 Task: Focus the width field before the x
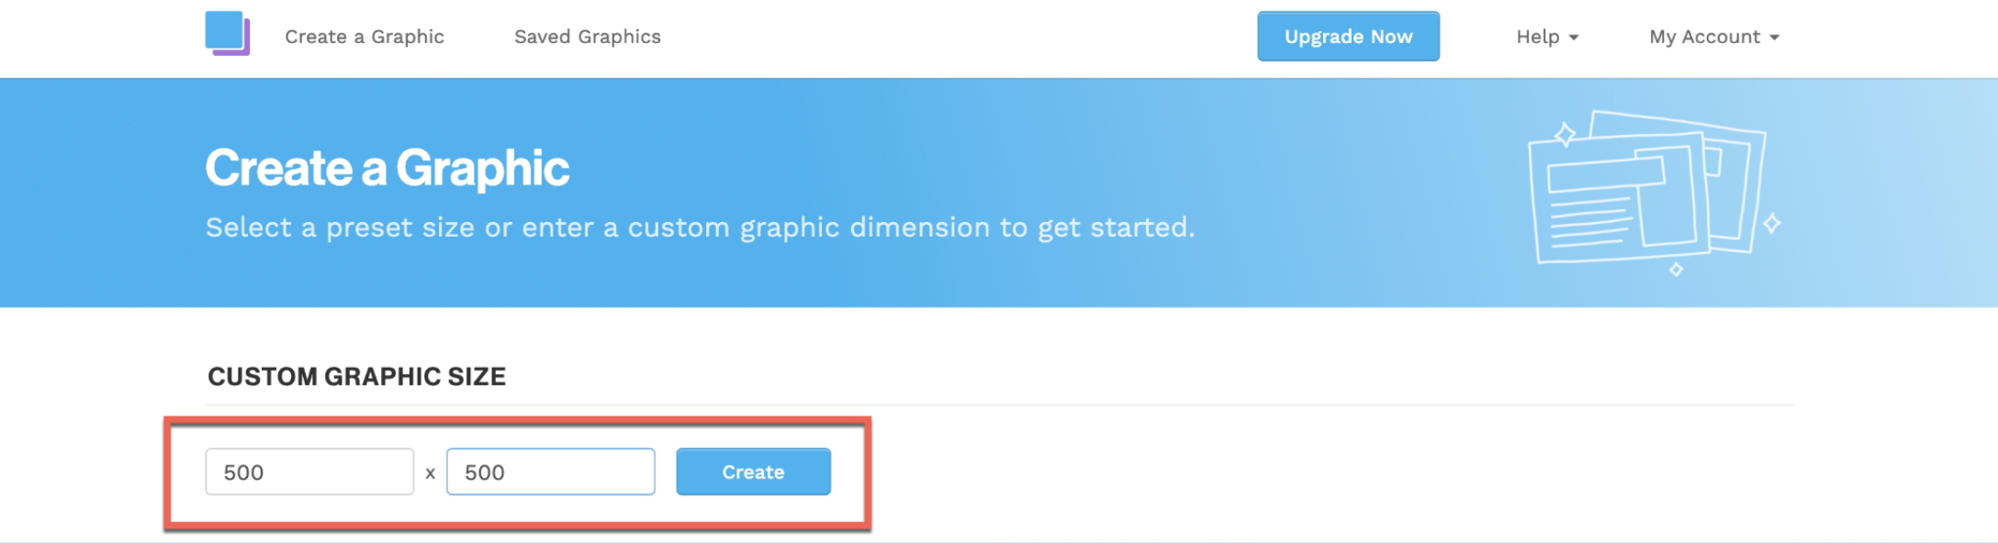click(309, 471)
